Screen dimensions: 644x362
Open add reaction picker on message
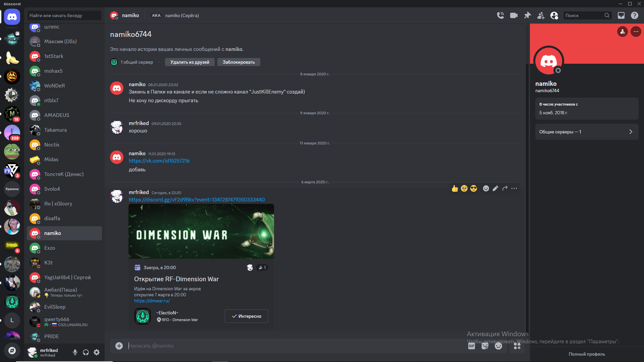coord(486,188)
